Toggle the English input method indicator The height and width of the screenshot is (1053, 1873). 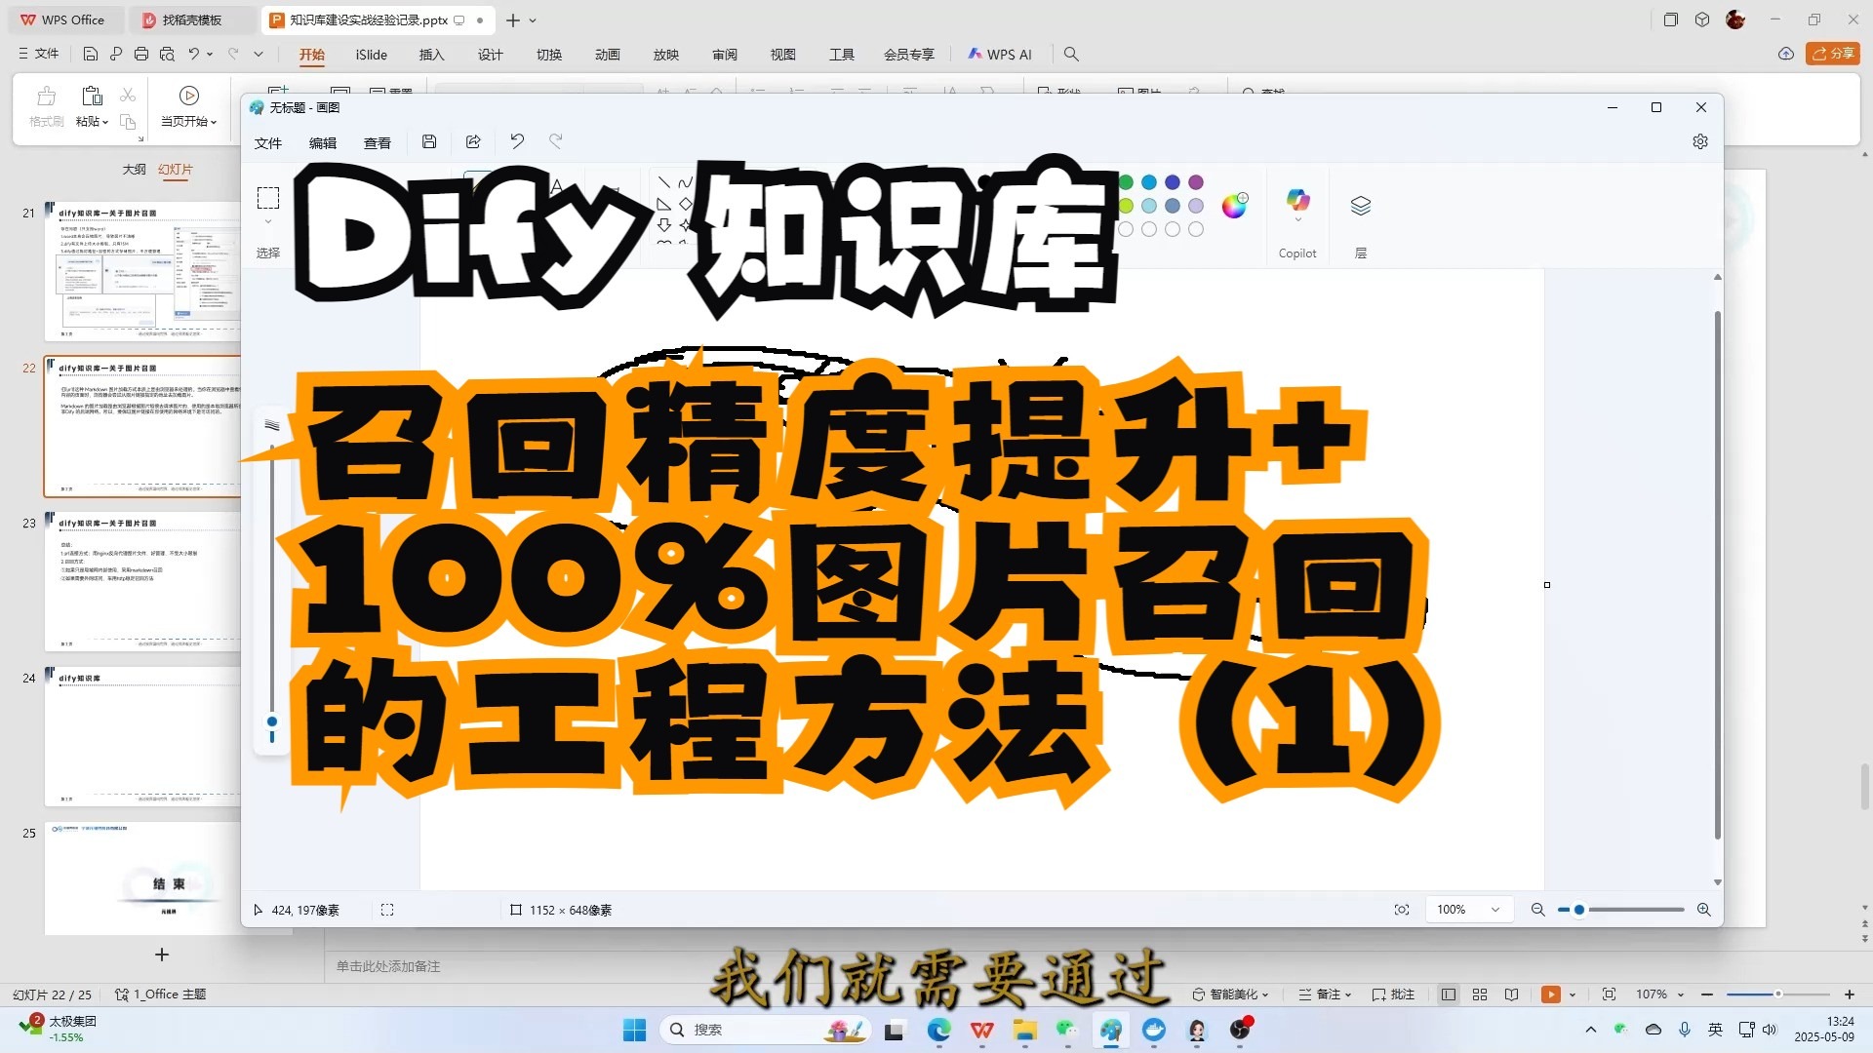tap(1716, 1030)
